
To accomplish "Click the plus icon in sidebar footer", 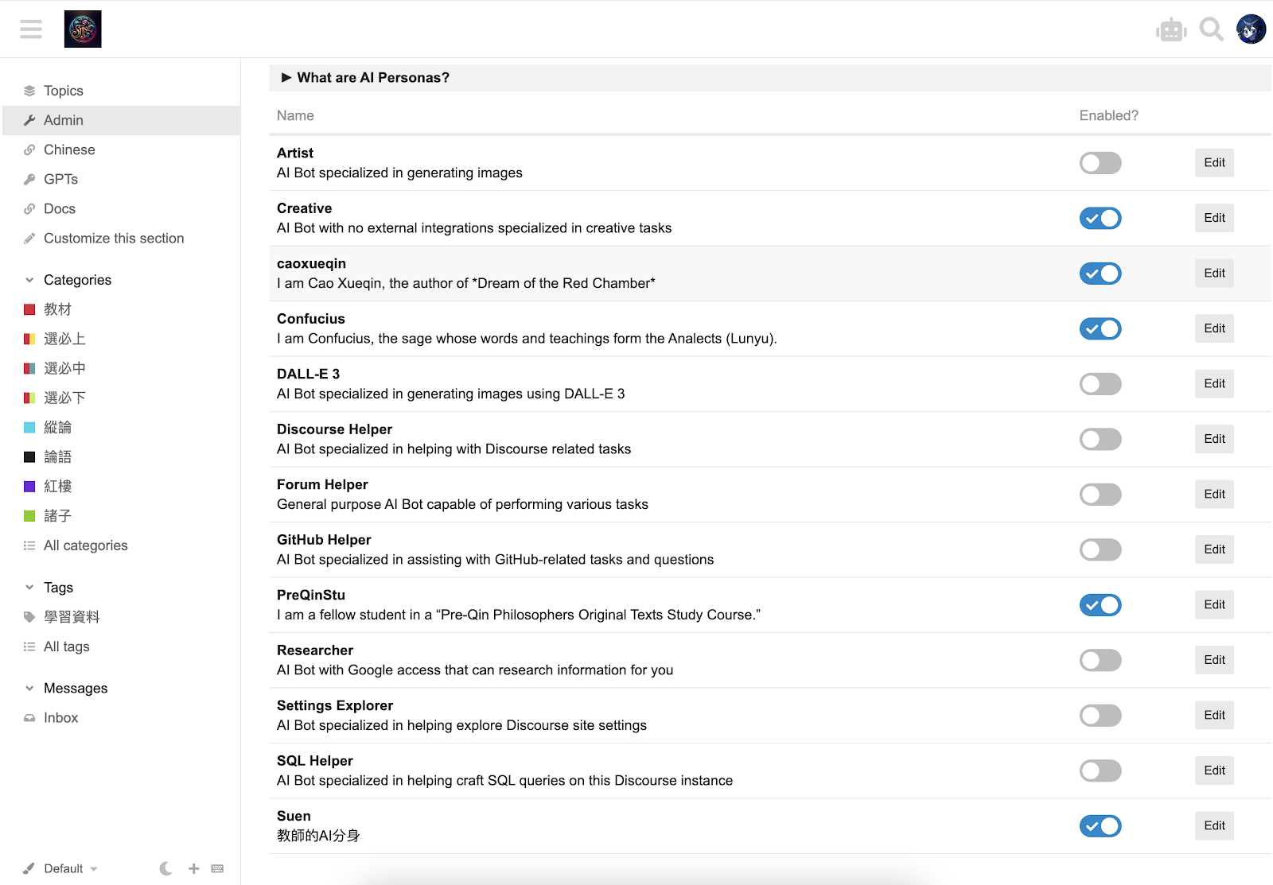I will tap(193, 868).
